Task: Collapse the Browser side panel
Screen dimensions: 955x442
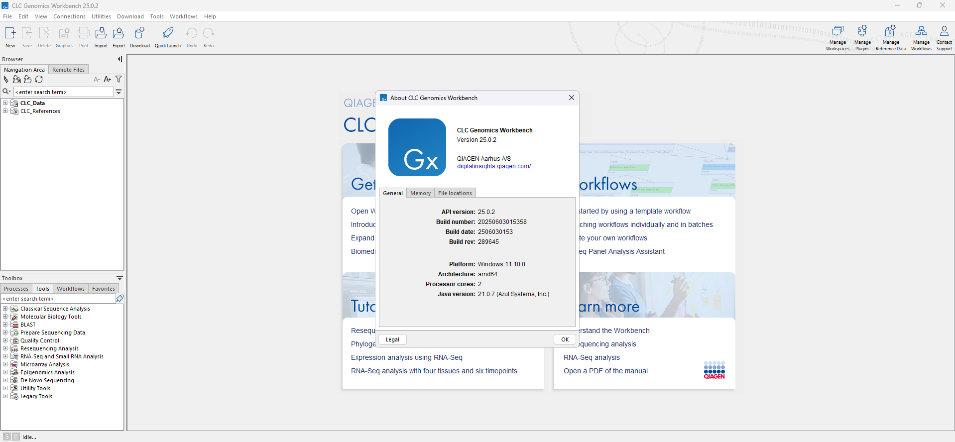Action: point(119,59)
